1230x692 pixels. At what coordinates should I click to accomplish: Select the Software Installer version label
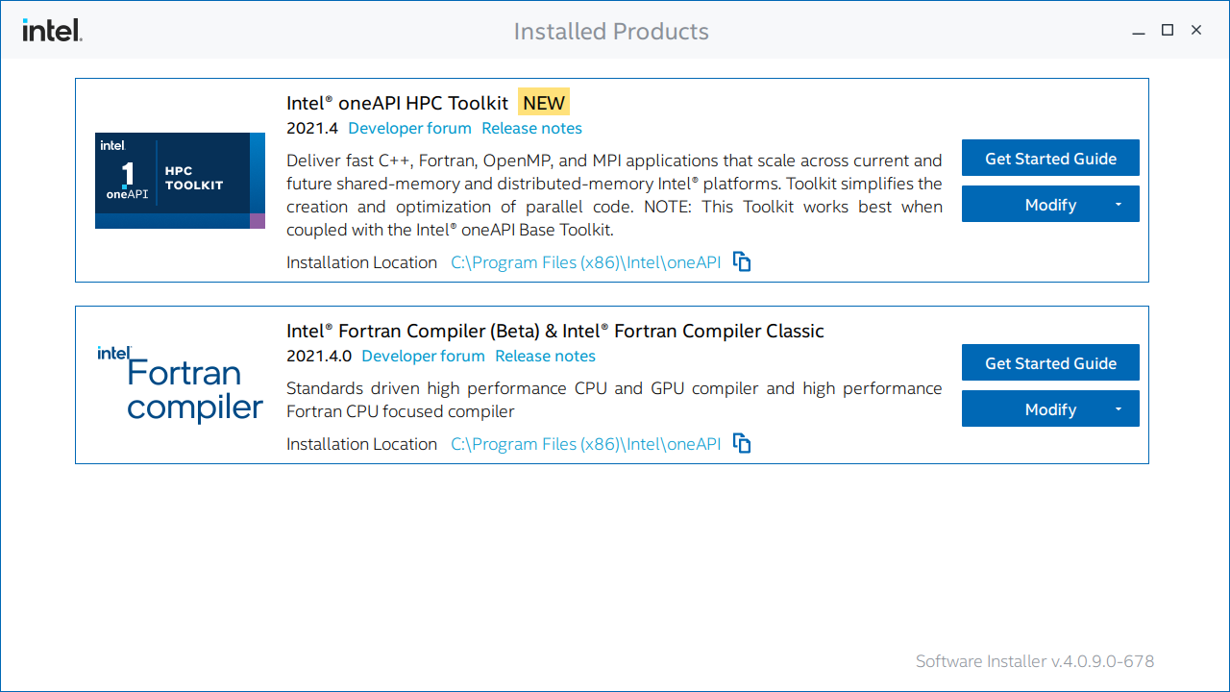[1034, 661]
